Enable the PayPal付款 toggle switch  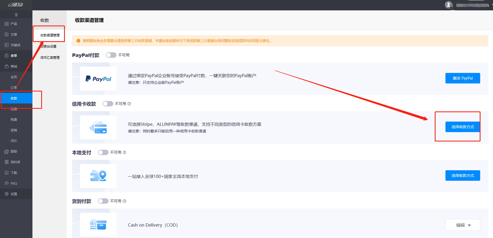coord(111,55)
